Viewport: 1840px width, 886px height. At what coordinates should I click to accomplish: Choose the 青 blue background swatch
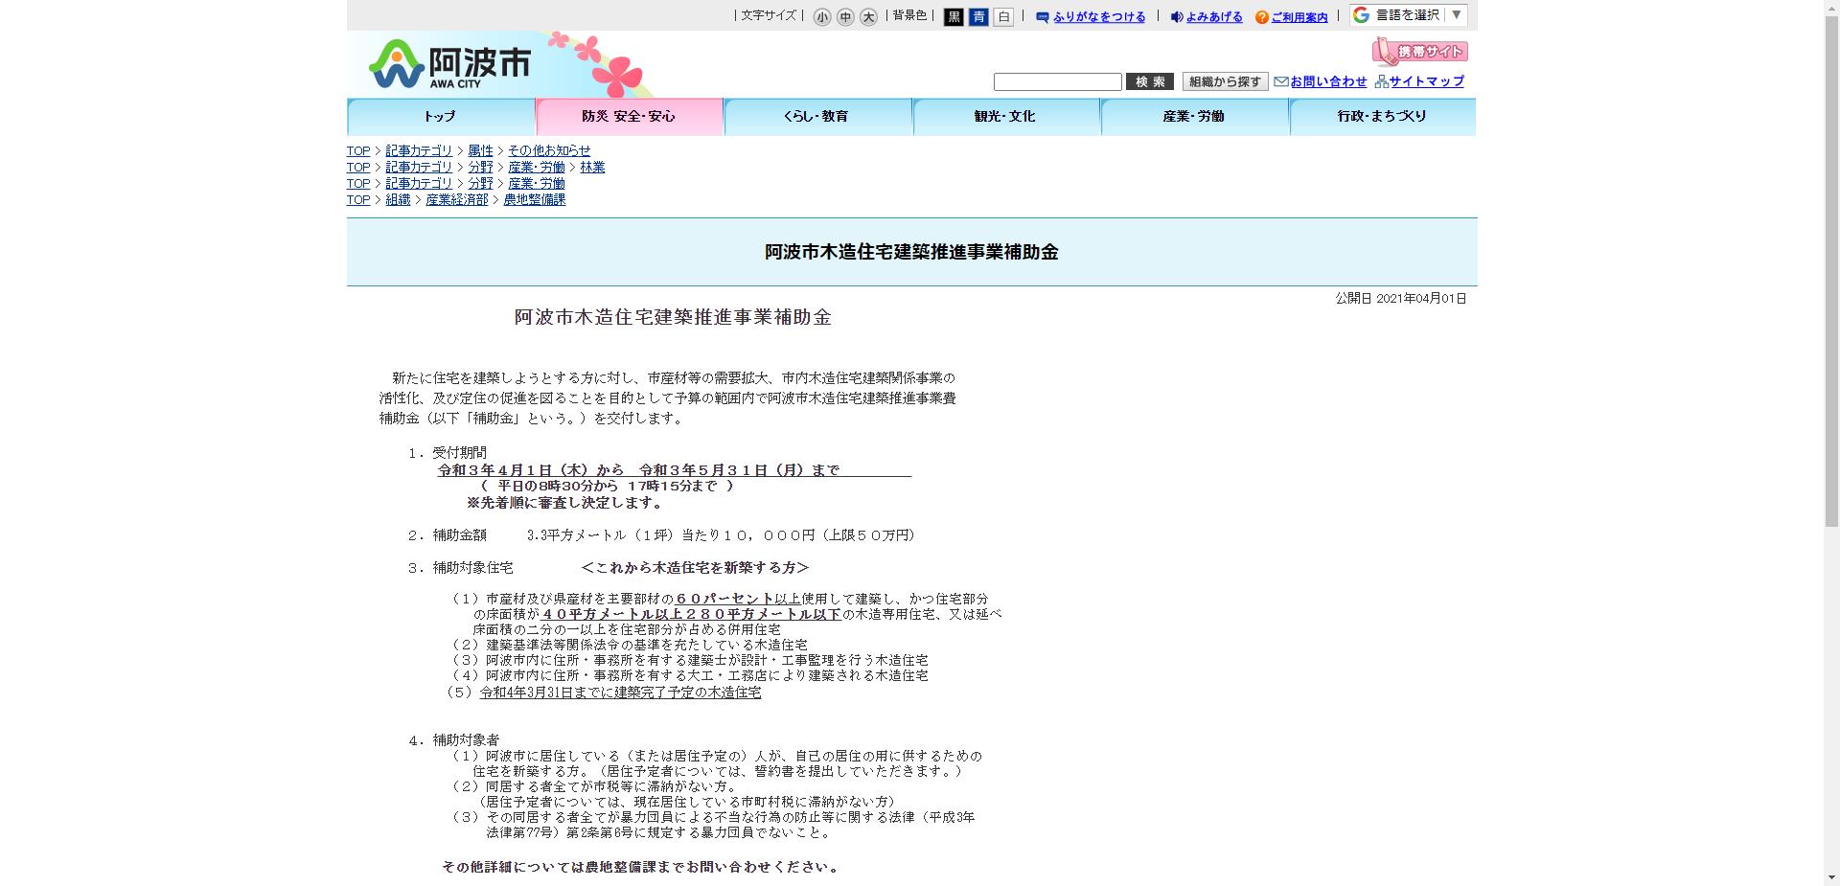(x=977, y=16)
